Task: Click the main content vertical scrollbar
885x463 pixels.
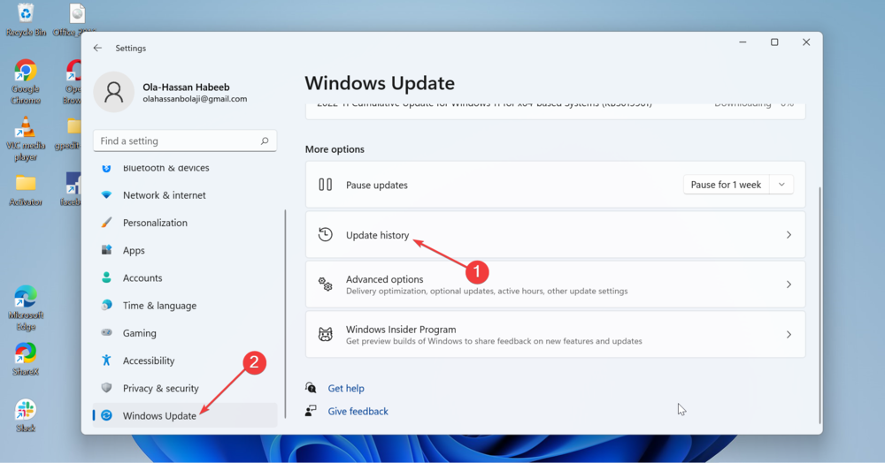Action: pos(819,304)
